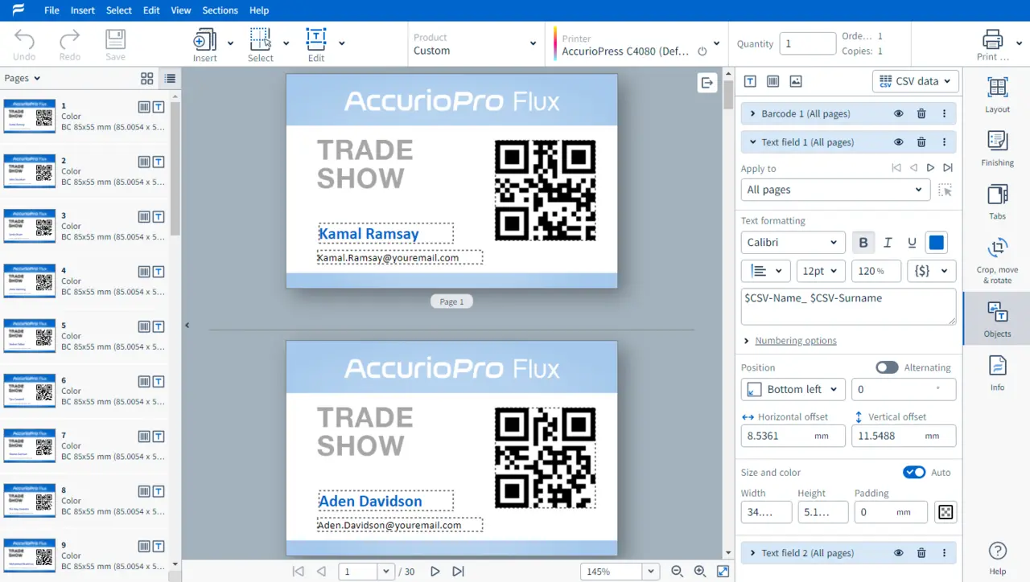The image size is (1030, 582).
Task: Open the Layout panel
Action: pos(997,95)
